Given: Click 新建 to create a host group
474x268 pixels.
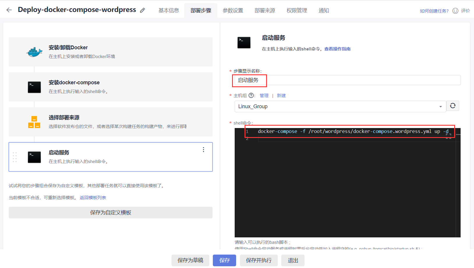Looking at the screenshot, I should (x=281, y=95).
